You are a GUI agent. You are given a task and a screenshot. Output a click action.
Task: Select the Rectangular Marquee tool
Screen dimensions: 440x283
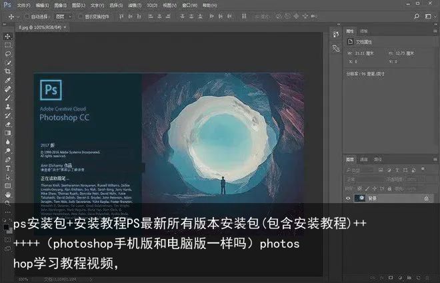tap(8, 45)
